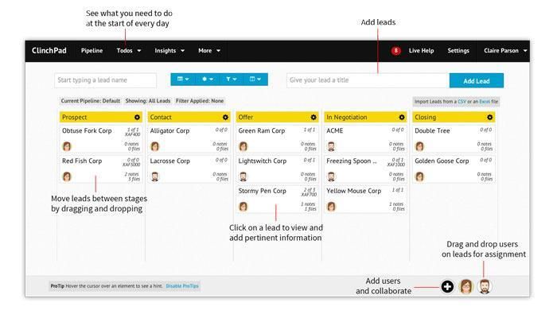Expand the Todos menu

coord(129,51)
